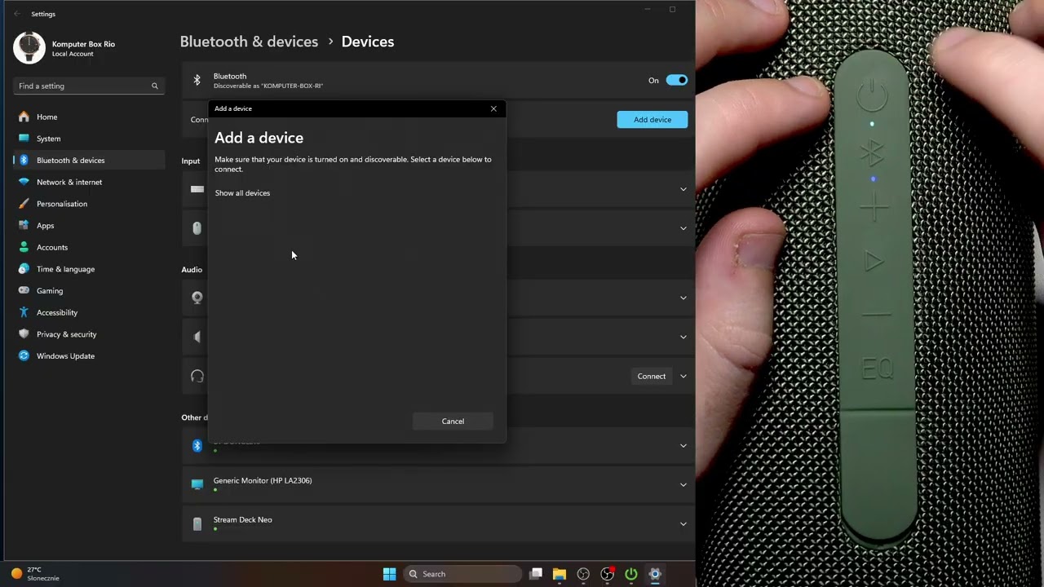
Task: Expand the first Input device row
Action: tap(683, 189)
